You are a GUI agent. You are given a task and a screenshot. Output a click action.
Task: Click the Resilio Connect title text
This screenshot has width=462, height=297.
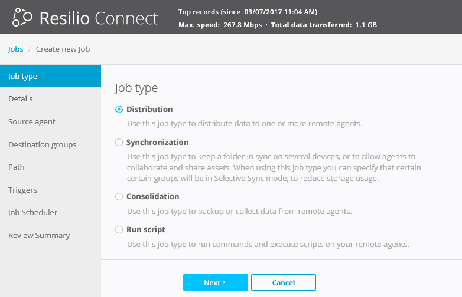pos(99,18)
